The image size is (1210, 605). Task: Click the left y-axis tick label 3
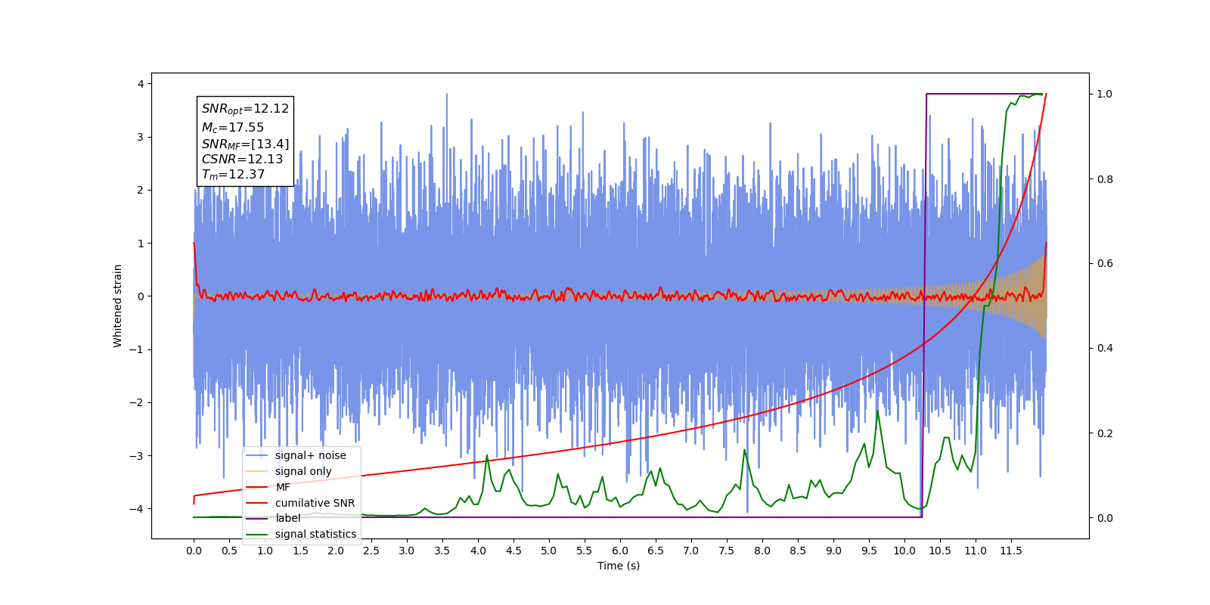tap(141, 137)
